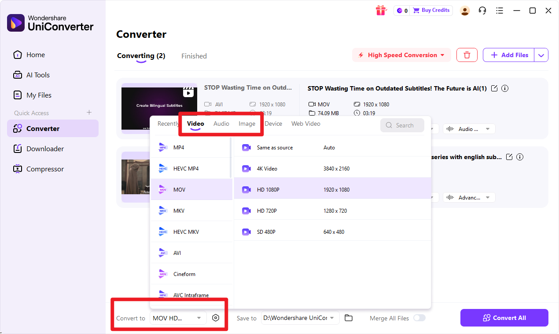Screen dimensions: 559x334
Task: Choose the MKV format option
Action: click(185, 211)
